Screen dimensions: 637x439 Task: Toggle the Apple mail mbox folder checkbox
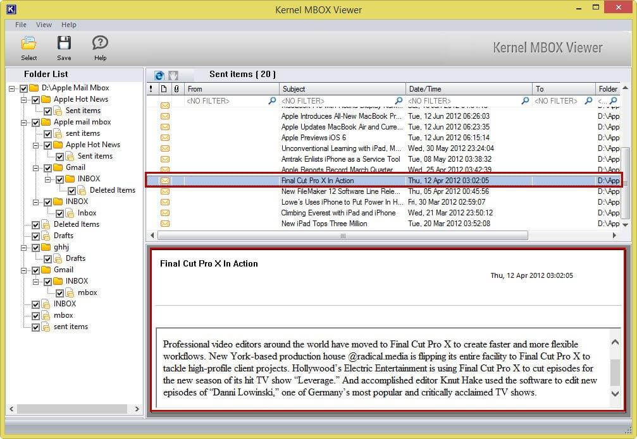click(x=36, y=123)
